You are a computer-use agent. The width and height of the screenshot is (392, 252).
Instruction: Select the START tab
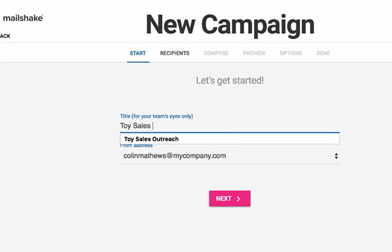pos(138,53)
